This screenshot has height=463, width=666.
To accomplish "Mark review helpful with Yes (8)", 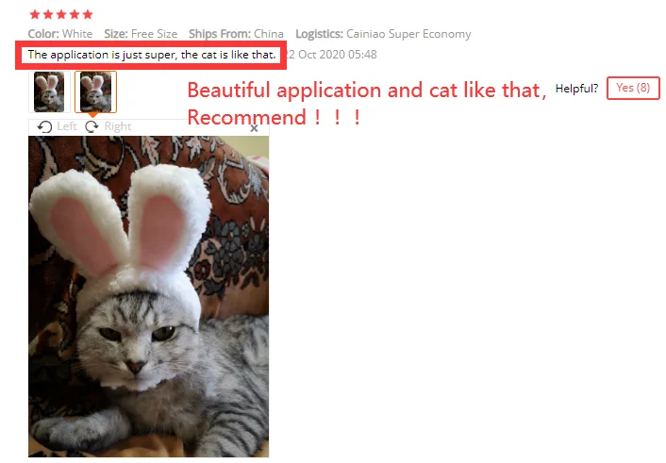I will pyautogui.click(x=633, y=88).
